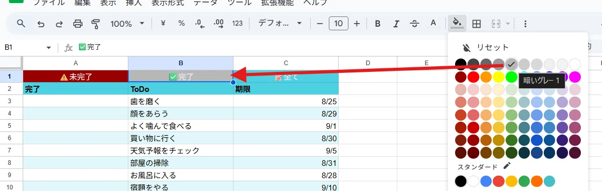
Task: Select the 顔をあらう cell
Action: point(181,113)
